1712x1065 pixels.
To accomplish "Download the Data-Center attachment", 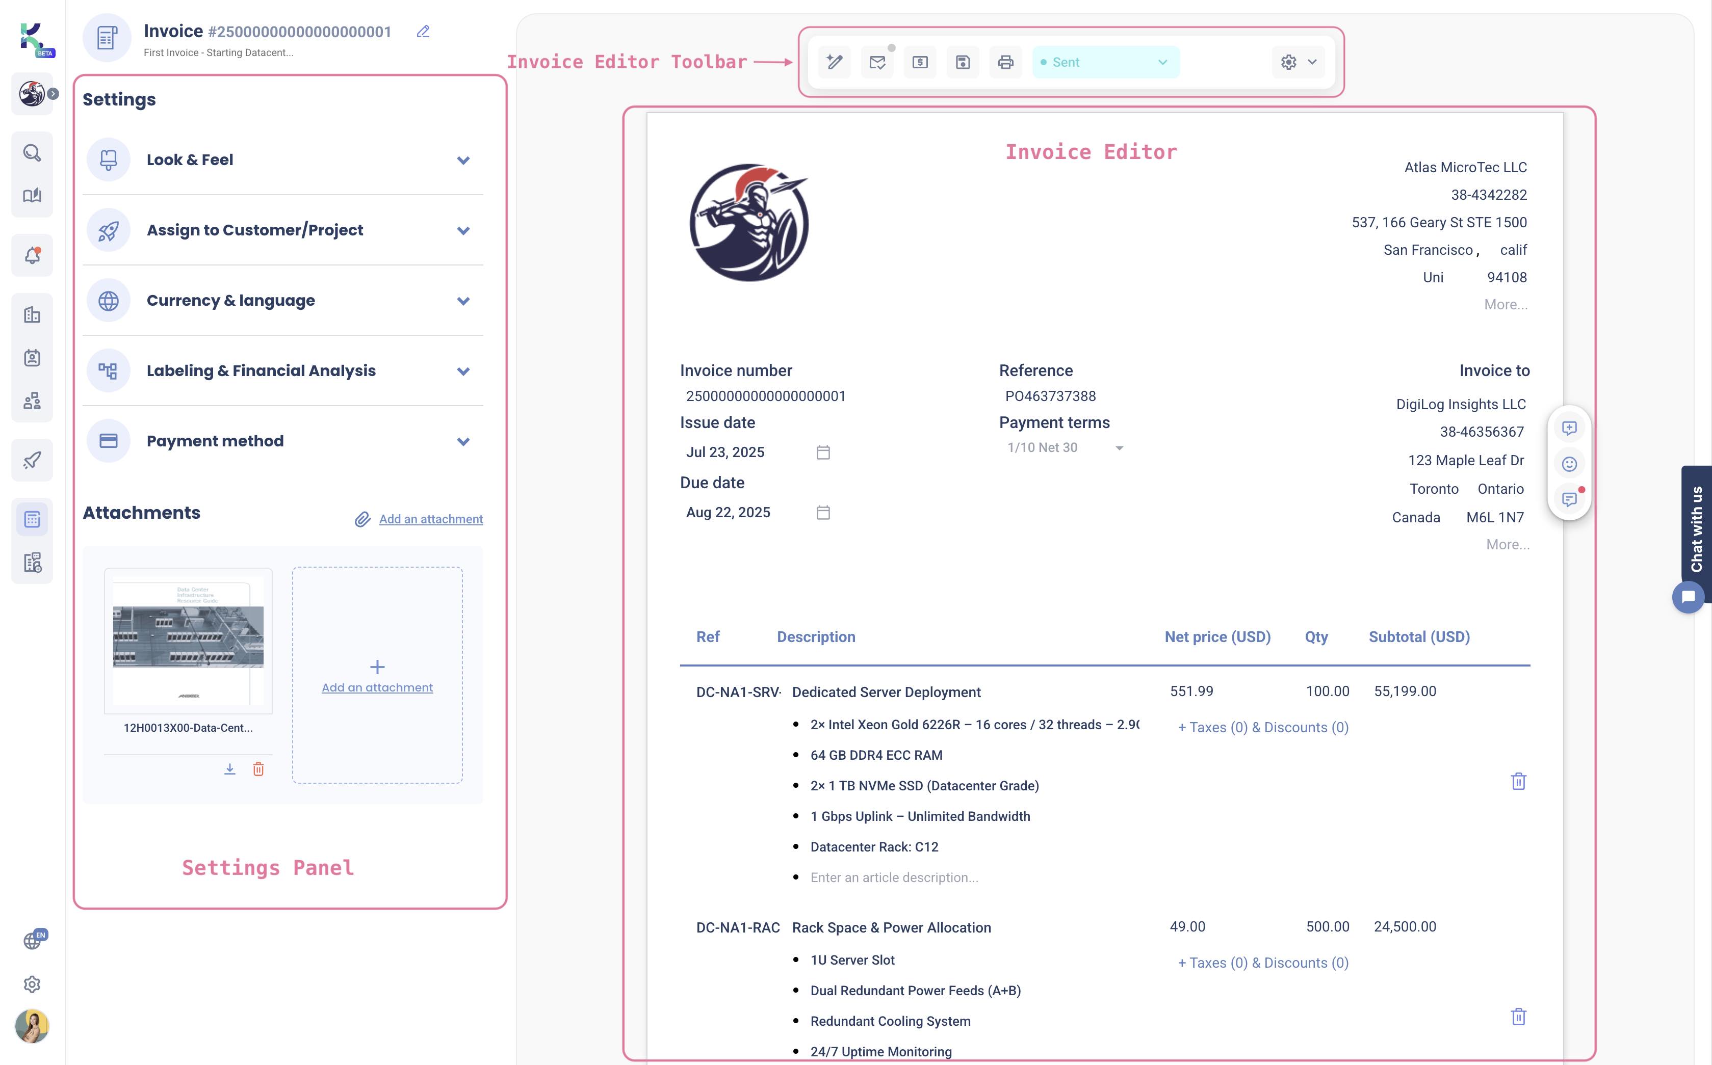I will (x=229, y=769).
